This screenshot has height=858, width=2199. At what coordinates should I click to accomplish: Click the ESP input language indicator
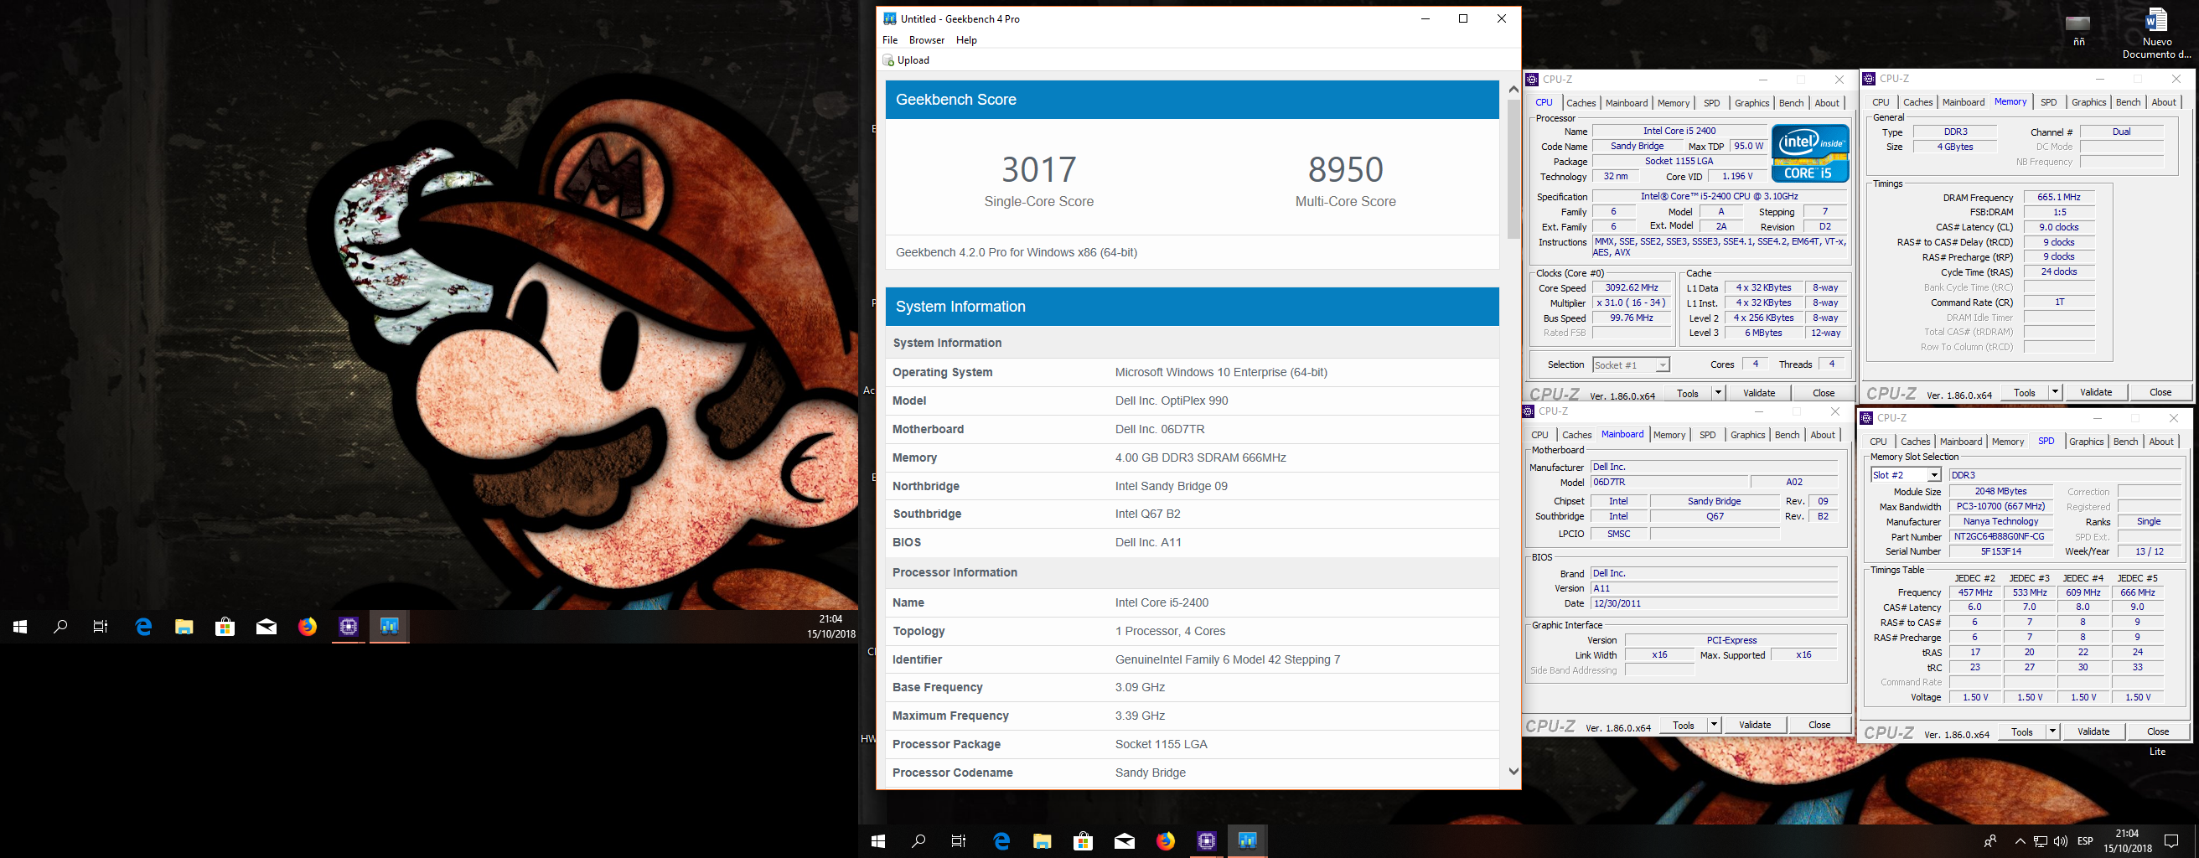[2085, 841]
